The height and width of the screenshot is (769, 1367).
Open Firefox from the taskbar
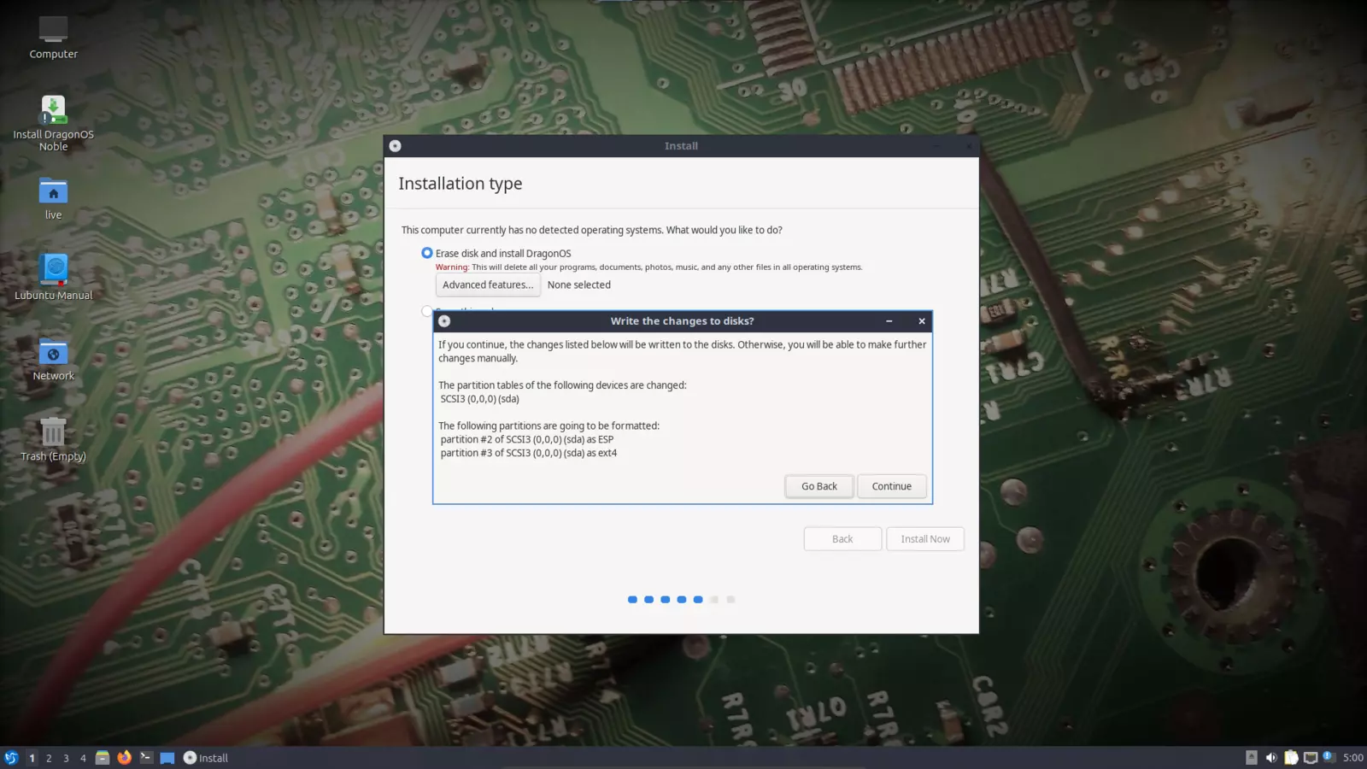pyautogui.click(x=124, y=758)
